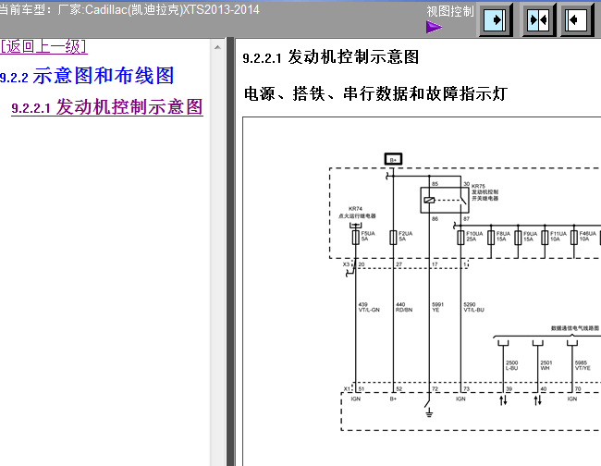Click the F5UA 5A fuse symbol
The image size is (601, 466).
(356, 238)
